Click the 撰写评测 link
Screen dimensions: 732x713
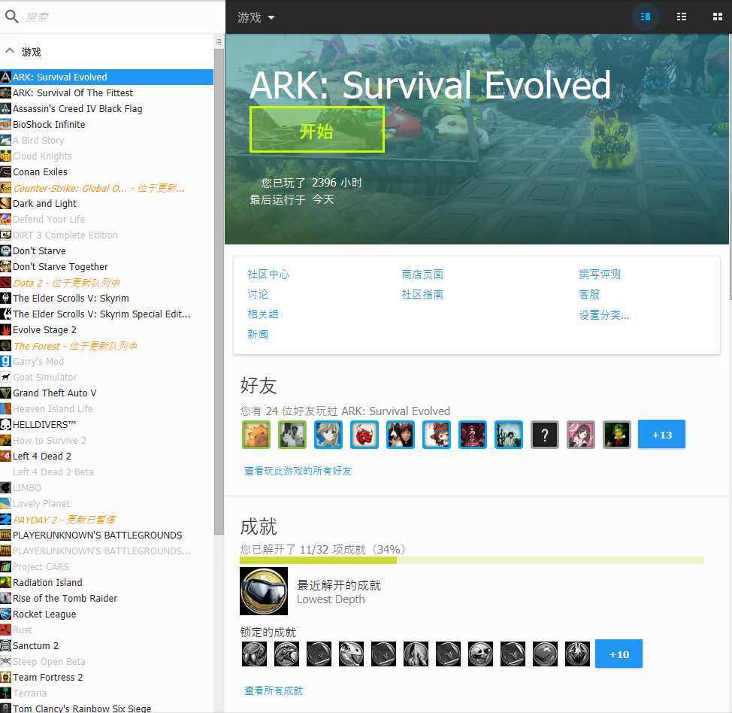(600, 275)
